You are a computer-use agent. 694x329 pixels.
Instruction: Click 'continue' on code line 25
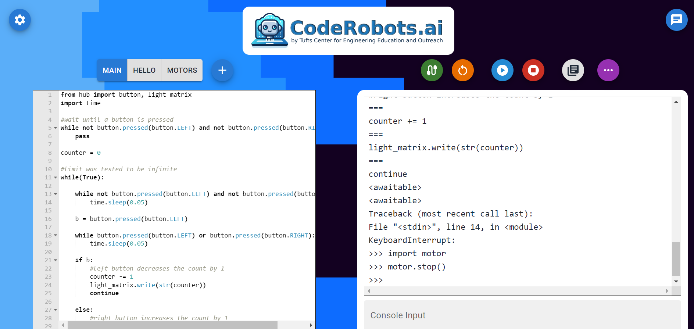[x=104, y=293]
